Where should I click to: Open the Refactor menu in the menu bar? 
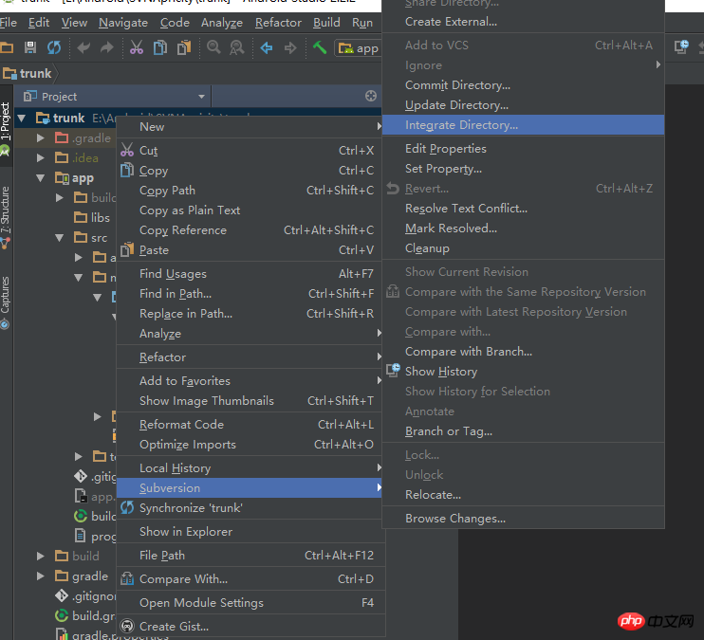click(278, 22)
